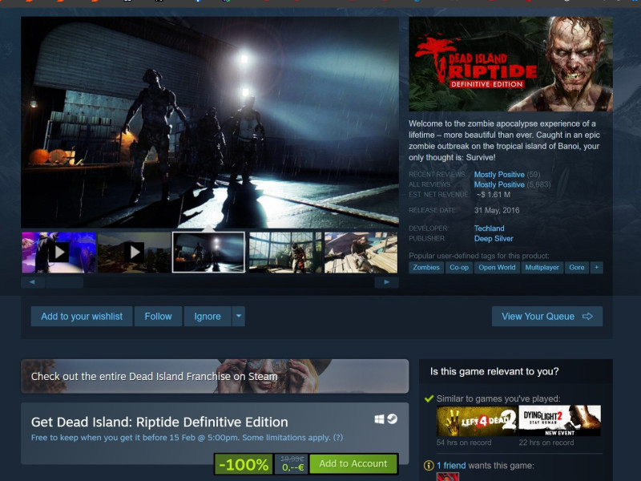The height and width of the screenshot is (481, 641).
Task: Select the Gore tag
Action: pyautogui.click(x=577, y=268)
